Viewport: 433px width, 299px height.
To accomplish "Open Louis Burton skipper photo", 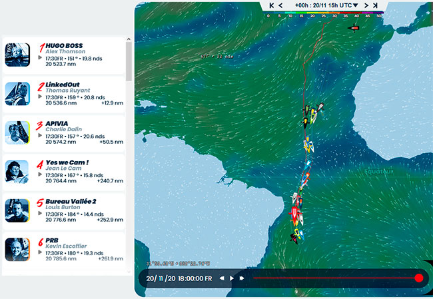I will 17,210.
